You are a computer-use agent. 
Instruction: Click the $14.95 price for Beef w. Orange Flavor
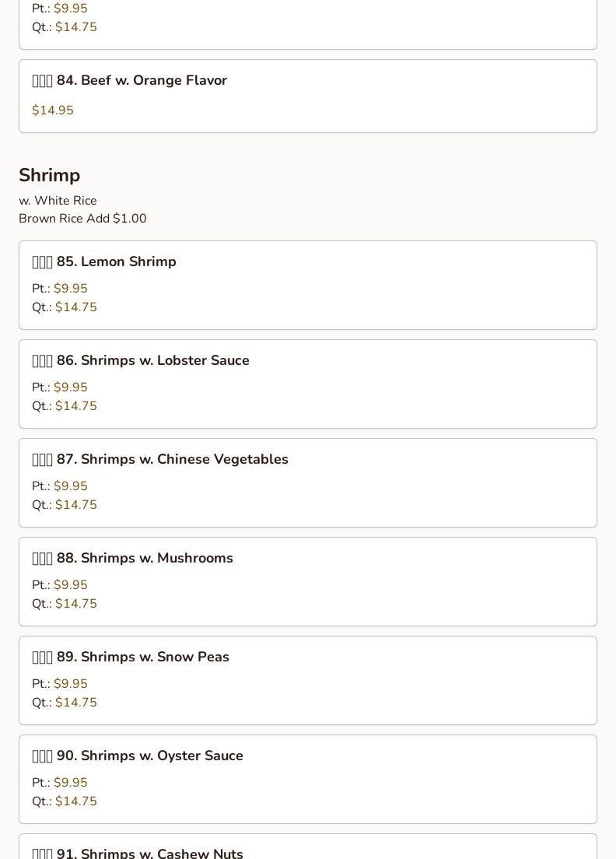53,110
